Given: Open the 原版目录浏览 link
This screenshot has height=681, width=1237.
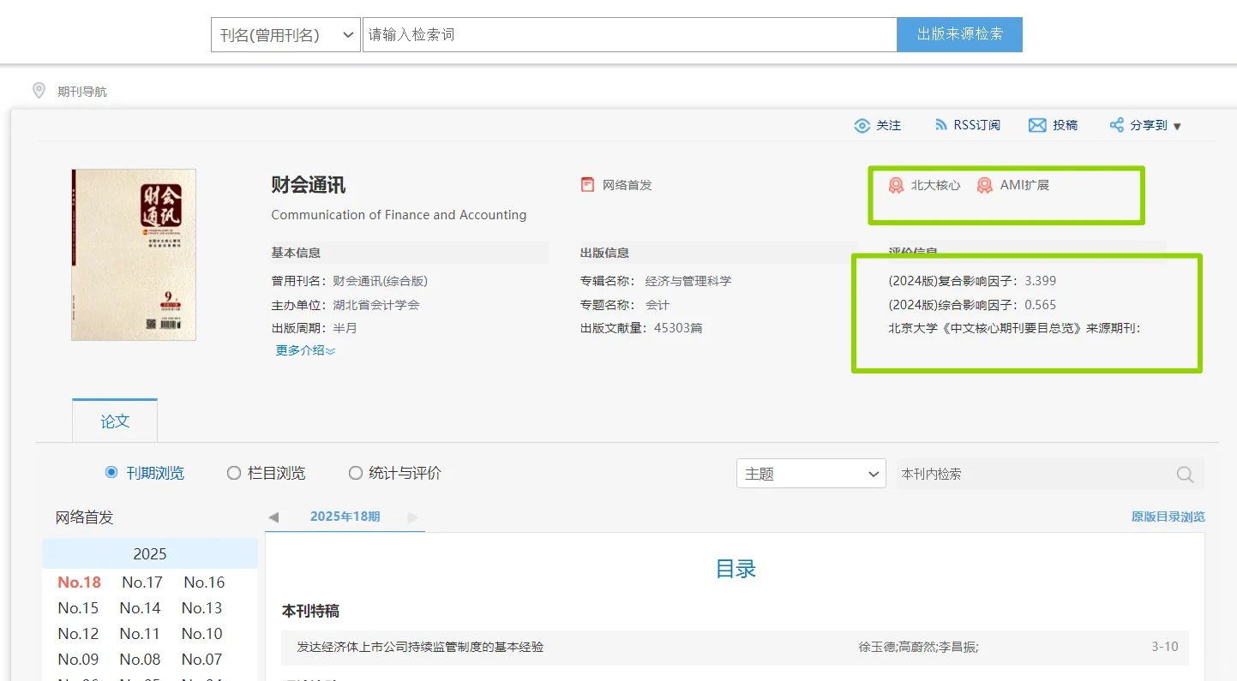Looking at the screenshot, I should pyautogui.click(x=1168, y=517).
